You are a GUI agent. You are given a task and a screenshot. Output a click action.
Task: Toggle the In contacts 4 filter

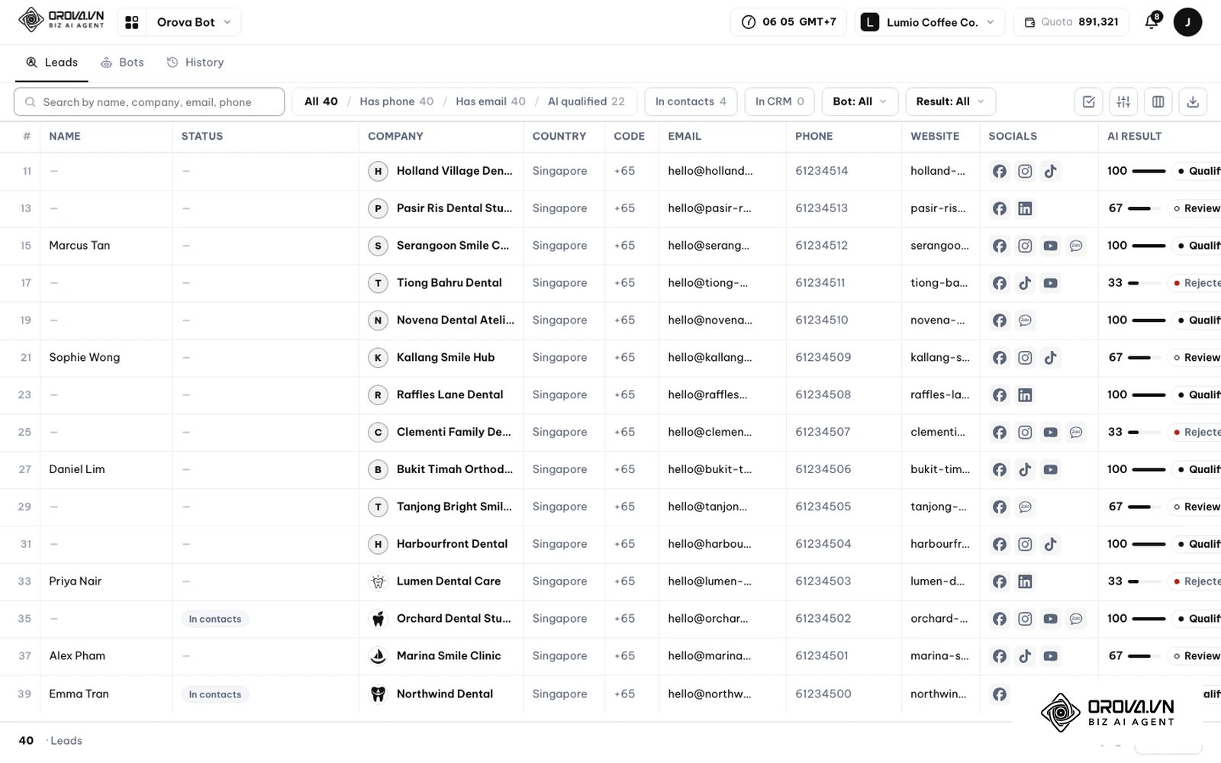coord(691,101)
